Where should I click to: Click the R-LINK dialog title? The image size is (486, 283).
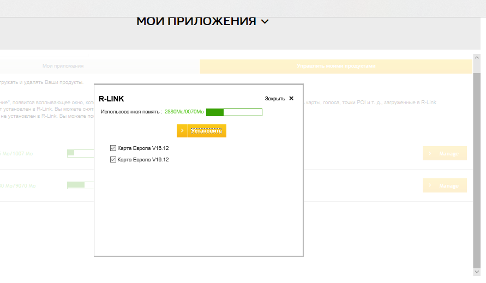click(x=111, y=99)
